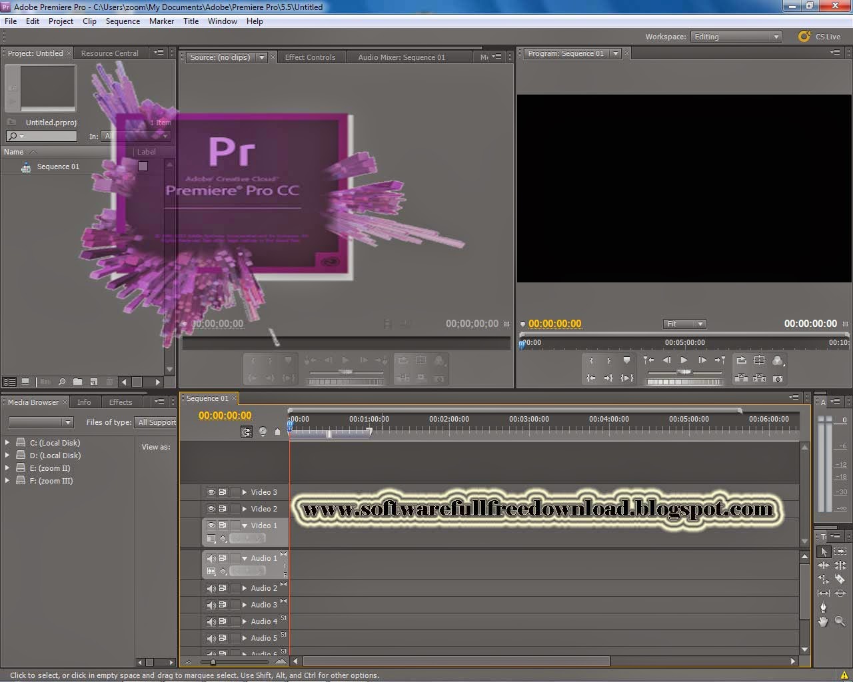Image resolution: width=853 pixels, height=682 pixels.
Task: Open the Fit zoom level dropdown
Action: coord(684,324)
